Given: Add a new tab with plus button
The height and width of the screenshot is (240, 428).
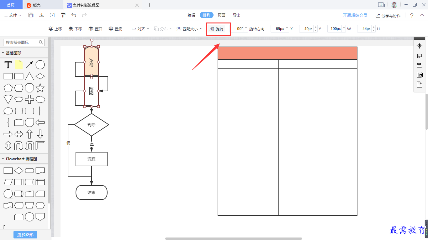Looking at the screenshot, I should point(149,5).
